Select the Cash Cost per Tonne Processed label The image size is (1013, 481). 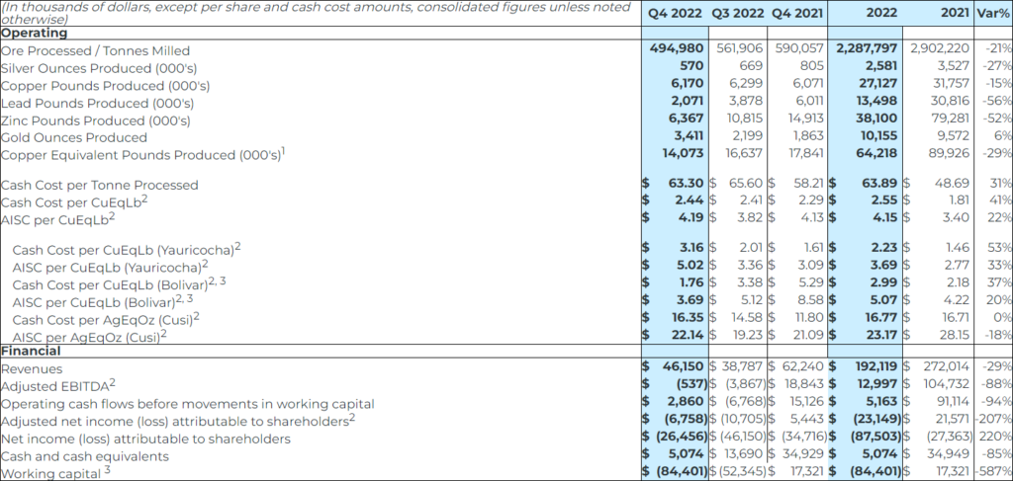pyautogui.click(x=100, y=185)
